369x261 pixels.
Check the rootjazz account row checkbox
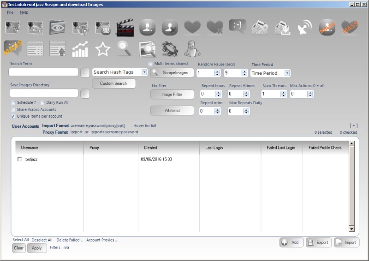coord(20,159)
